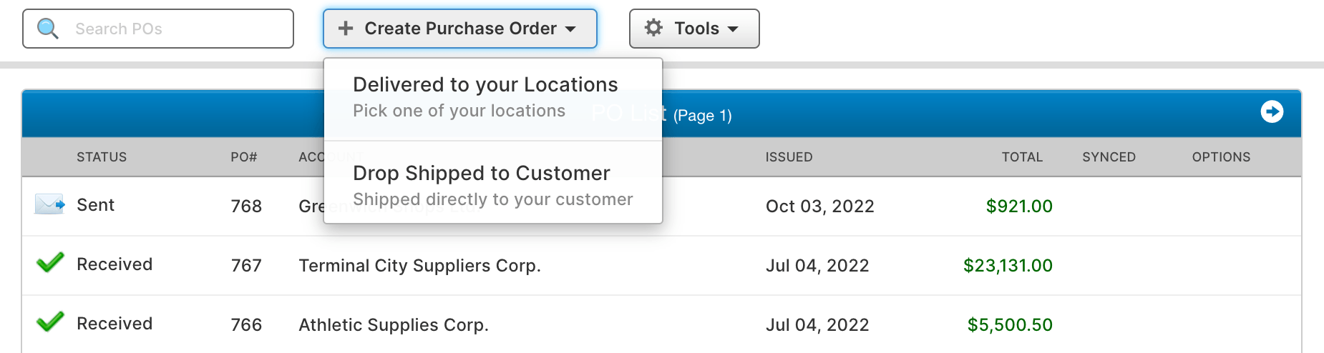Screen dimensions: 1324x353
Task: Click the $23,131.00 total
Action: point(1008,266)
